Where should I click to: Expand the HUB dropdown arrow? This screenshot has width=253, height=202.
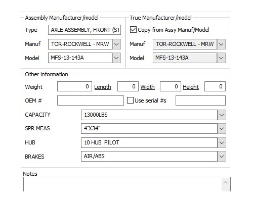coord(222,143)
